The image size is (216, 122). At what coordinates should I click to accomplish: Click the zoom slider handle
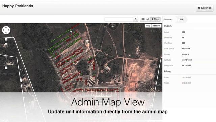point(6,44)
